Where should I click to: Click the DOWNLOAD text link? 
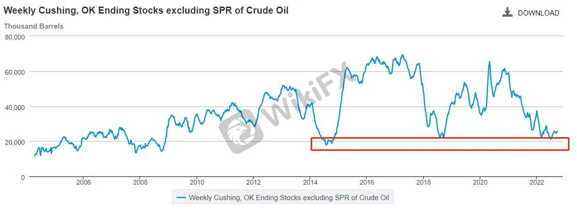pos(538,13)
